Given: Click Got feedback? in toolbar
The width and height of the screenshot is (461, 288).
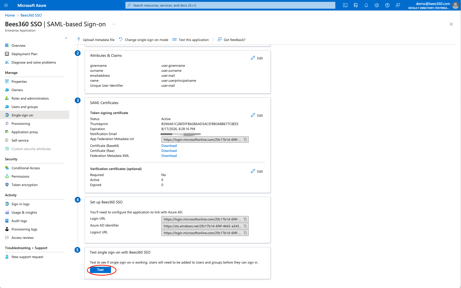Looking at the screenshot, I should 231,40.
